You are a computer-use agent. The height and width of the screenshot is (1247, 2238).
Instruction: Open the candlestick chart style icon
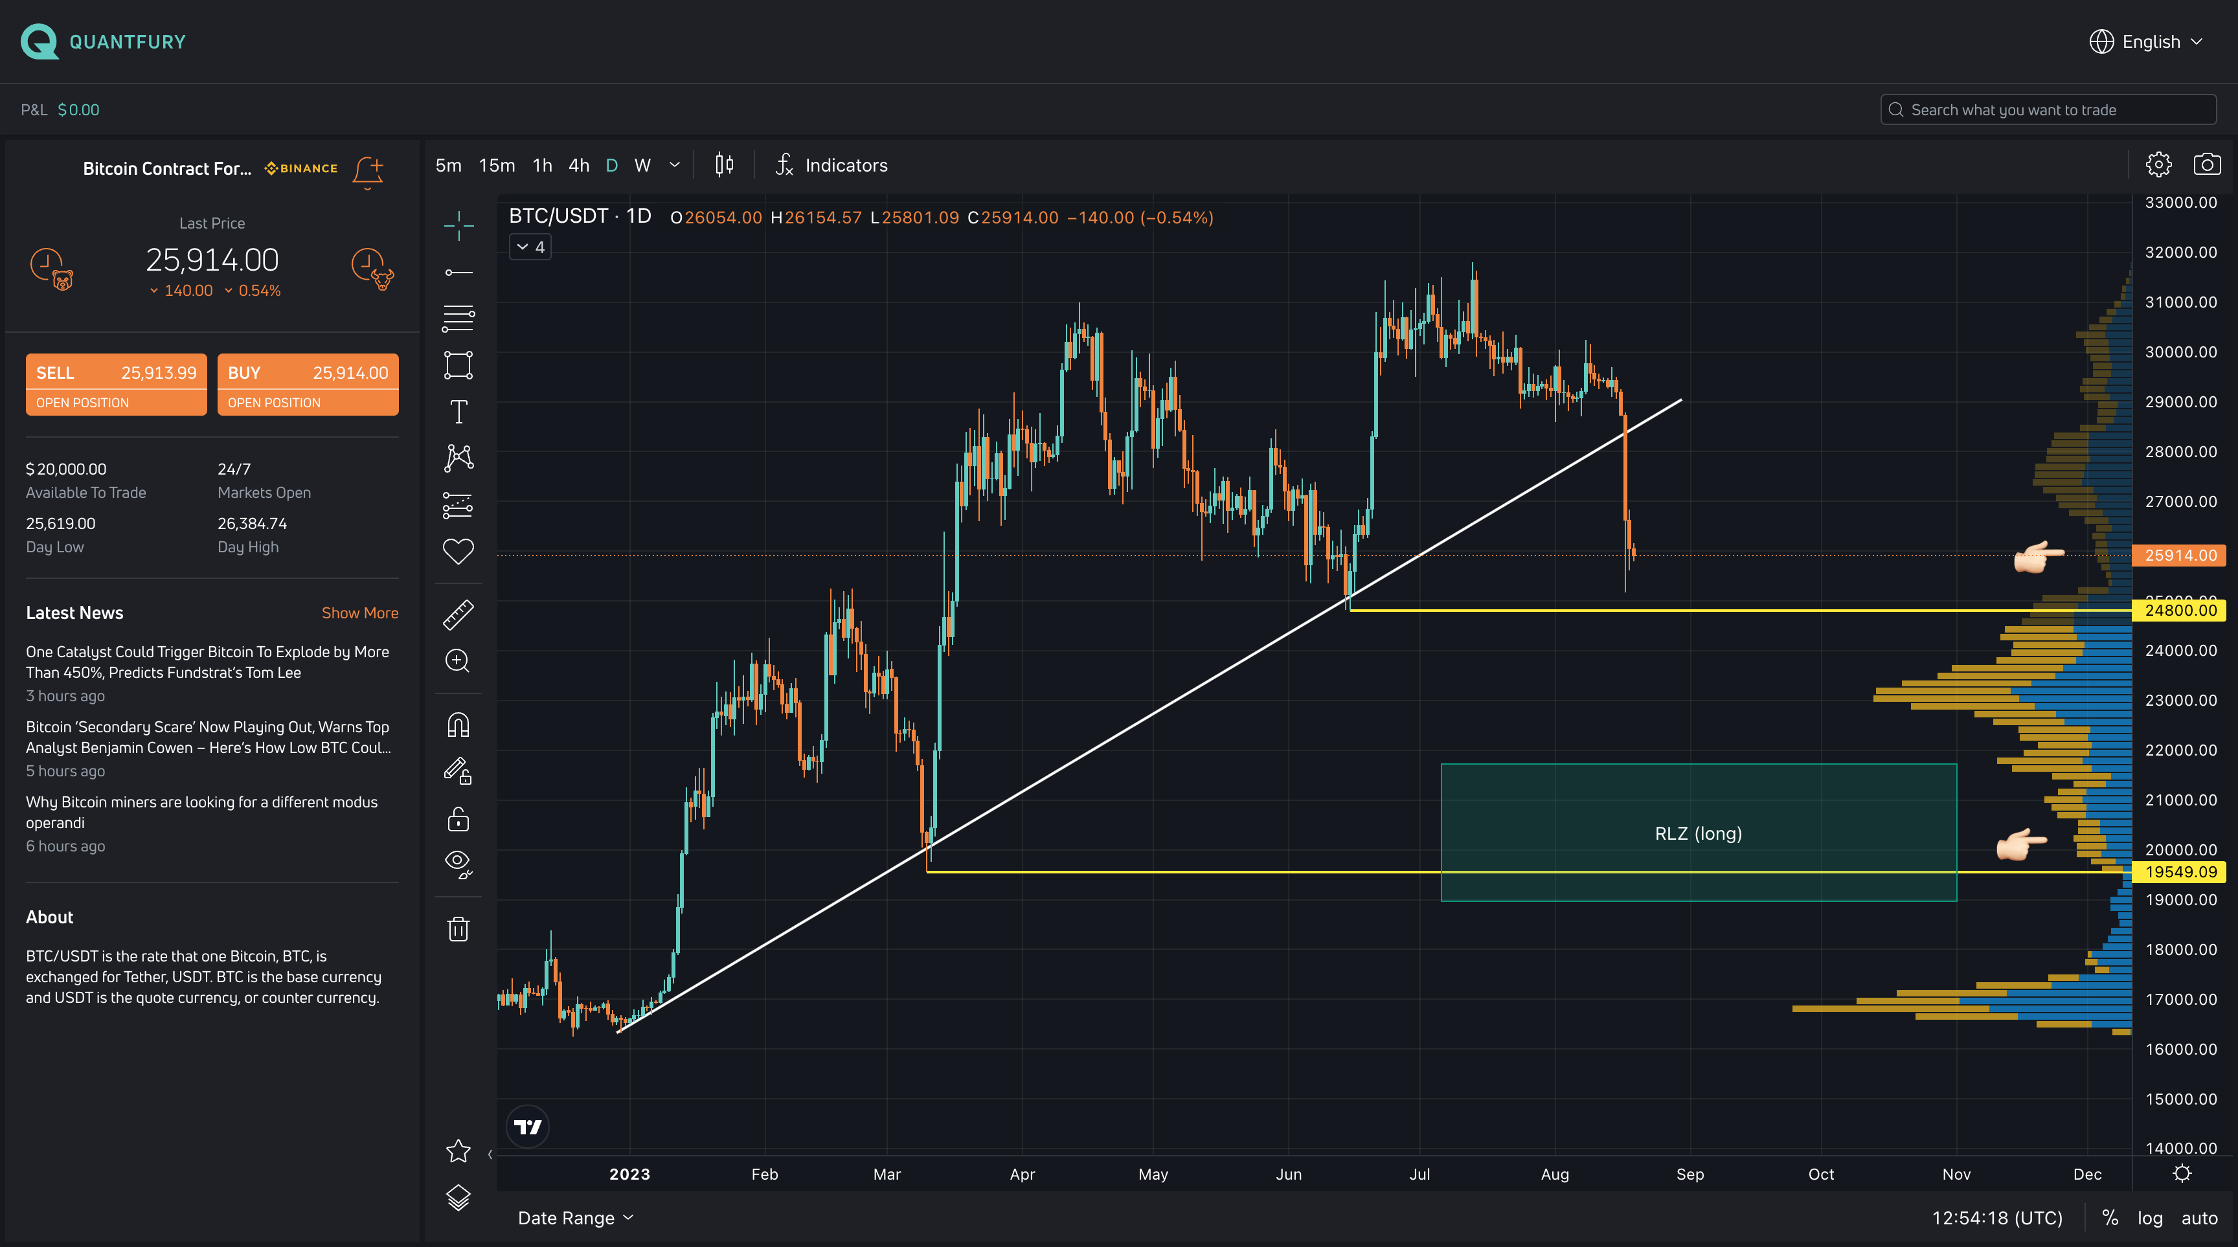pos(724,165)
